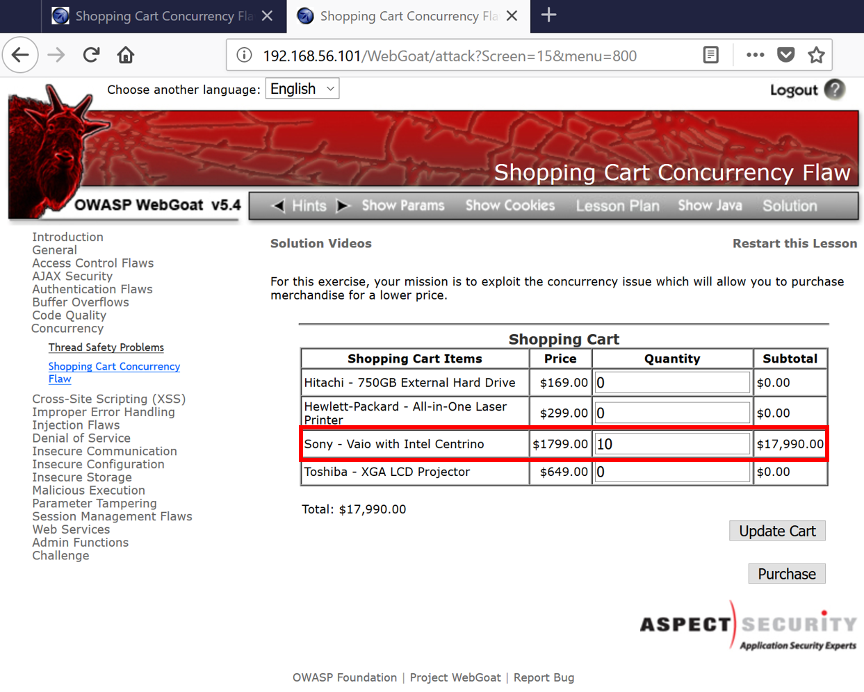Click the help question mark icon

[835, 90]
